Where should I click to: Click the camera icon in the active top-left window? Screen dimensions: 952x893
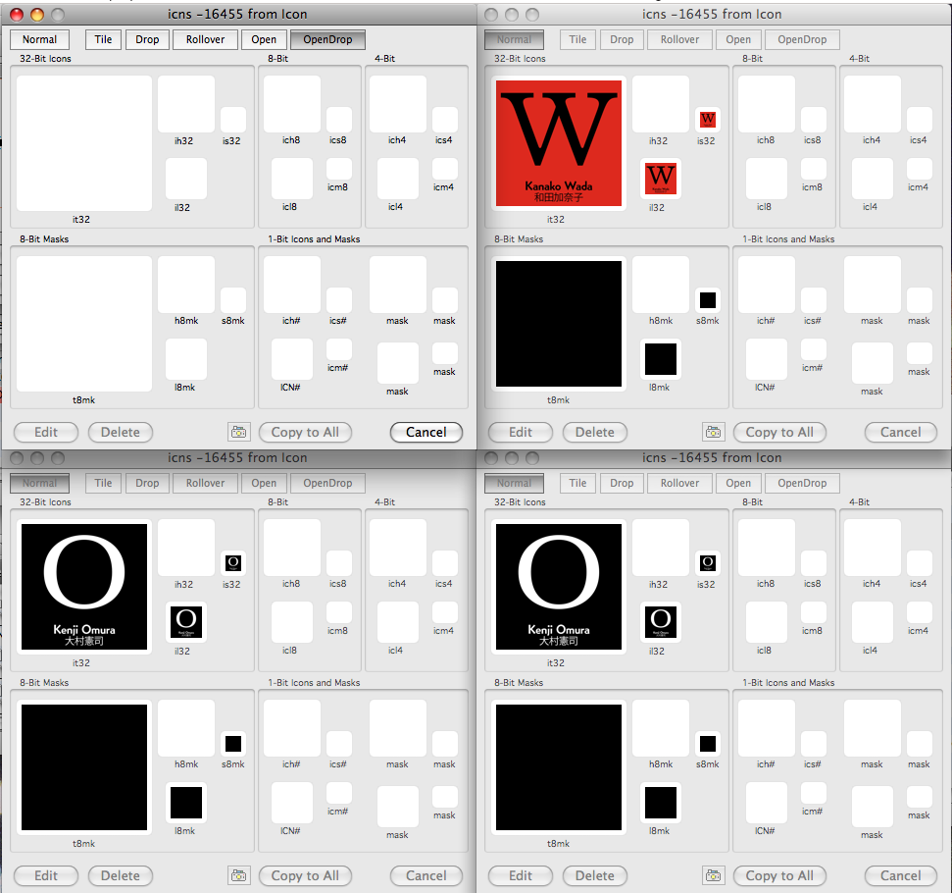click(x=239, y=432)
